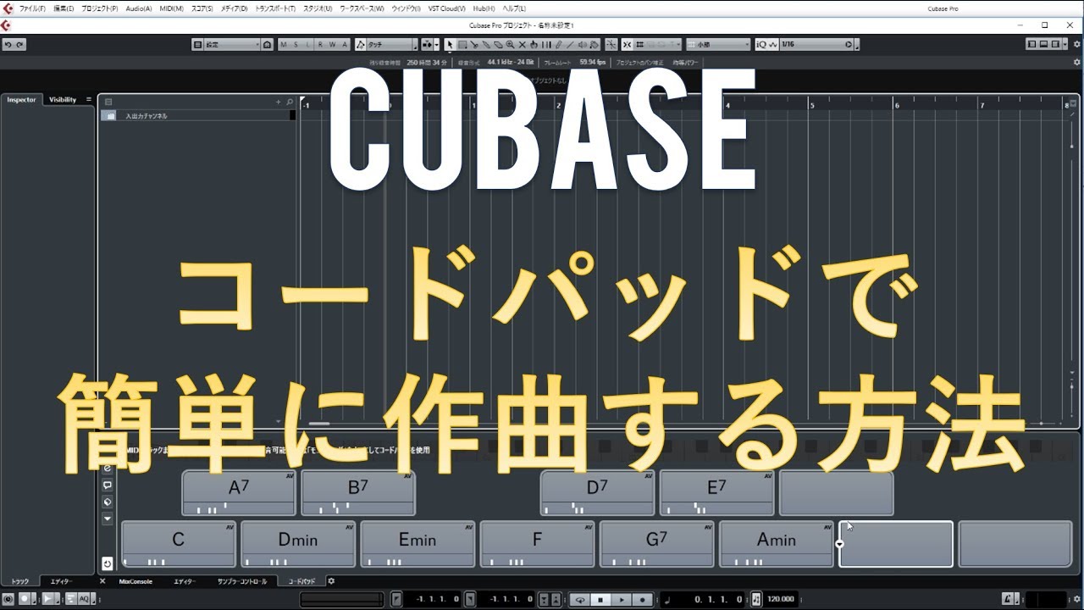1084x610 pixels.
Task: Select the empty highlighted chord pad
Action: pos(896,544)
